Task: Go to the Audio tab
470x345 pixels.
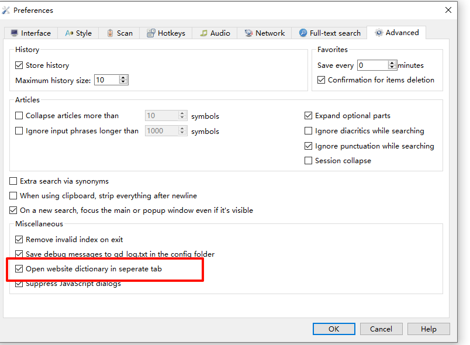Action: point(215,33)
